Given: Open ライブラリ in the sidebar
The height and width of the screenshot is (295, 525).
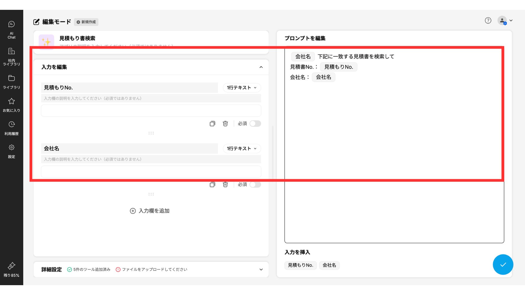Looking at the screenshot, I should click(x=11, y=81).
